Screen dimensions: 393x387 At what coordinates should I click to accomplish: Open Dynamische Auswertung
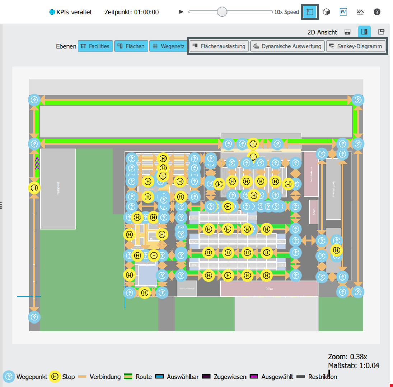click(287, 46)
